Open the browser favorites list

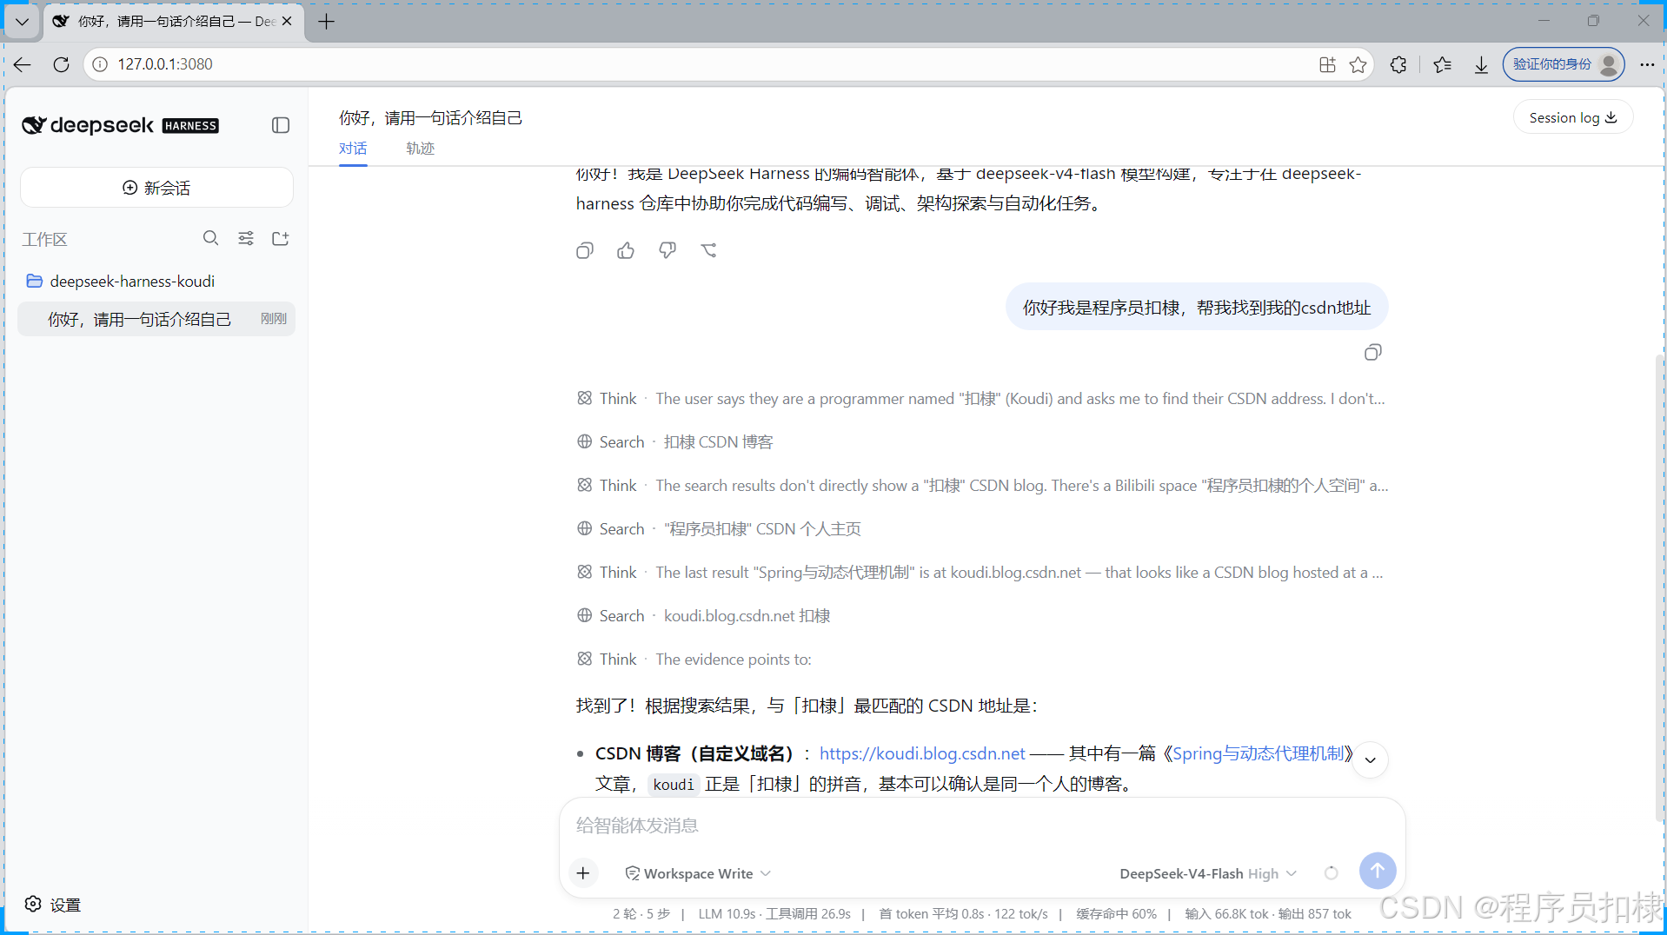(x=1443, y=64)
